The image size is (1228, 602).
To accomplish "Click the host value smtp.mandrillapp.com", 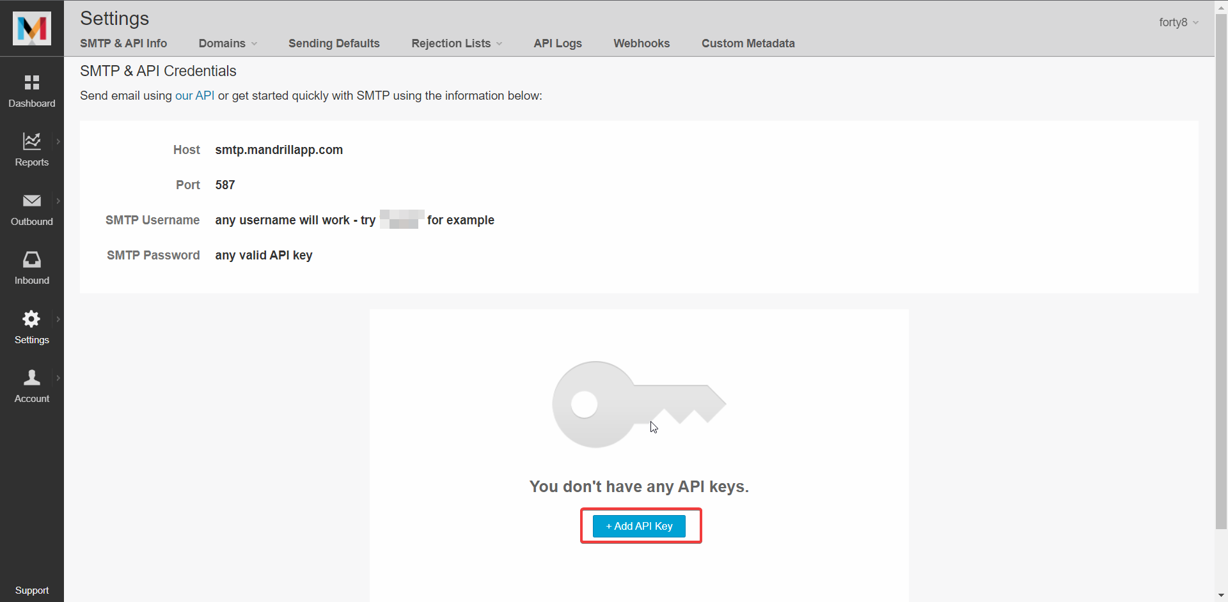I will (279, 150).
